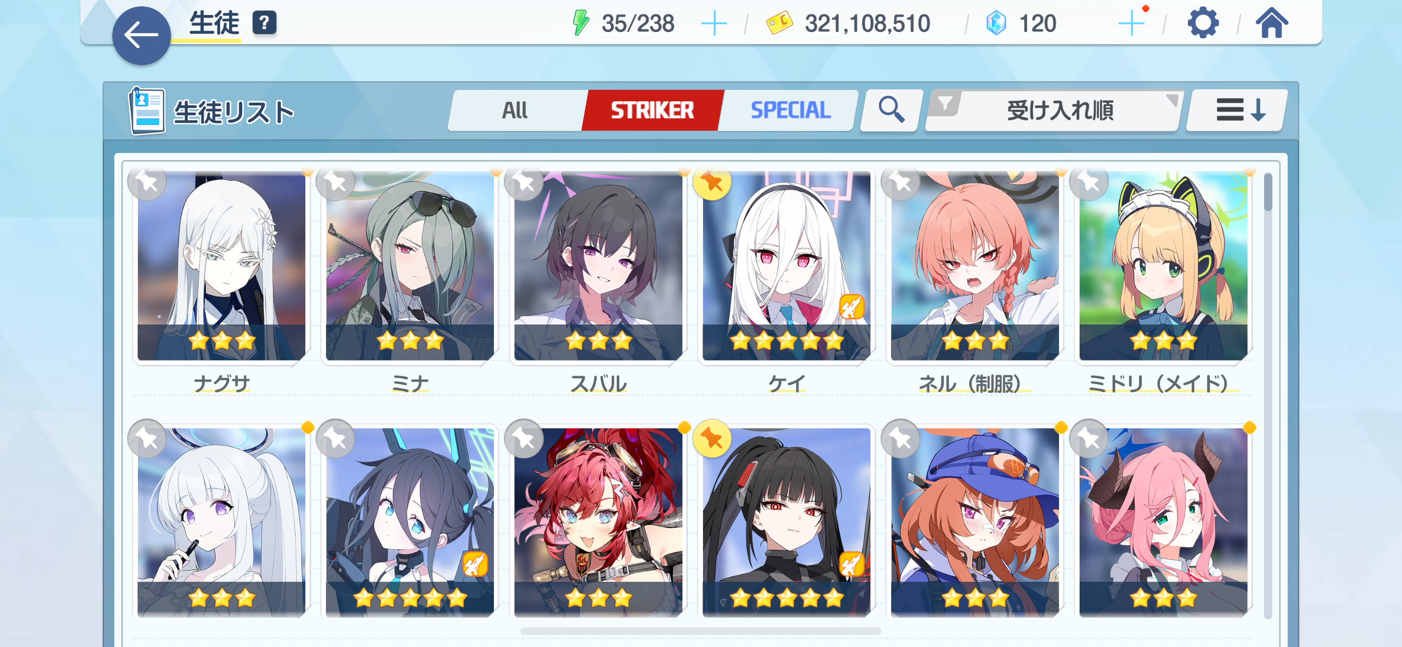Open student search magnifier
The width and height of the screenshot is (1402, 647).
click(x=892, y=110)
